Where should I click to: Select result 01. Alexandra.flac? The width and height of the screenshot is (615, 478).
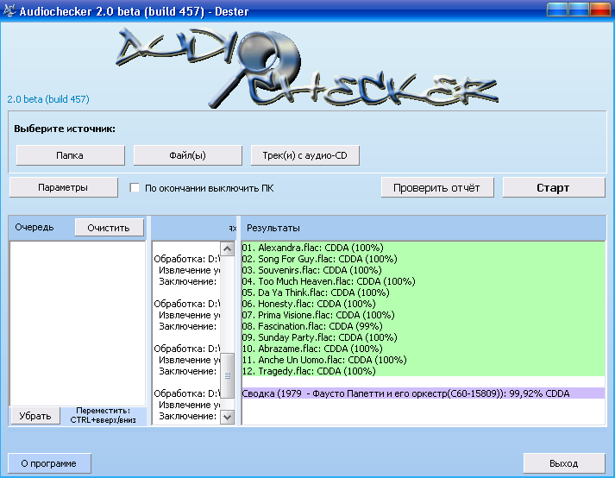(x=312, y=248)
